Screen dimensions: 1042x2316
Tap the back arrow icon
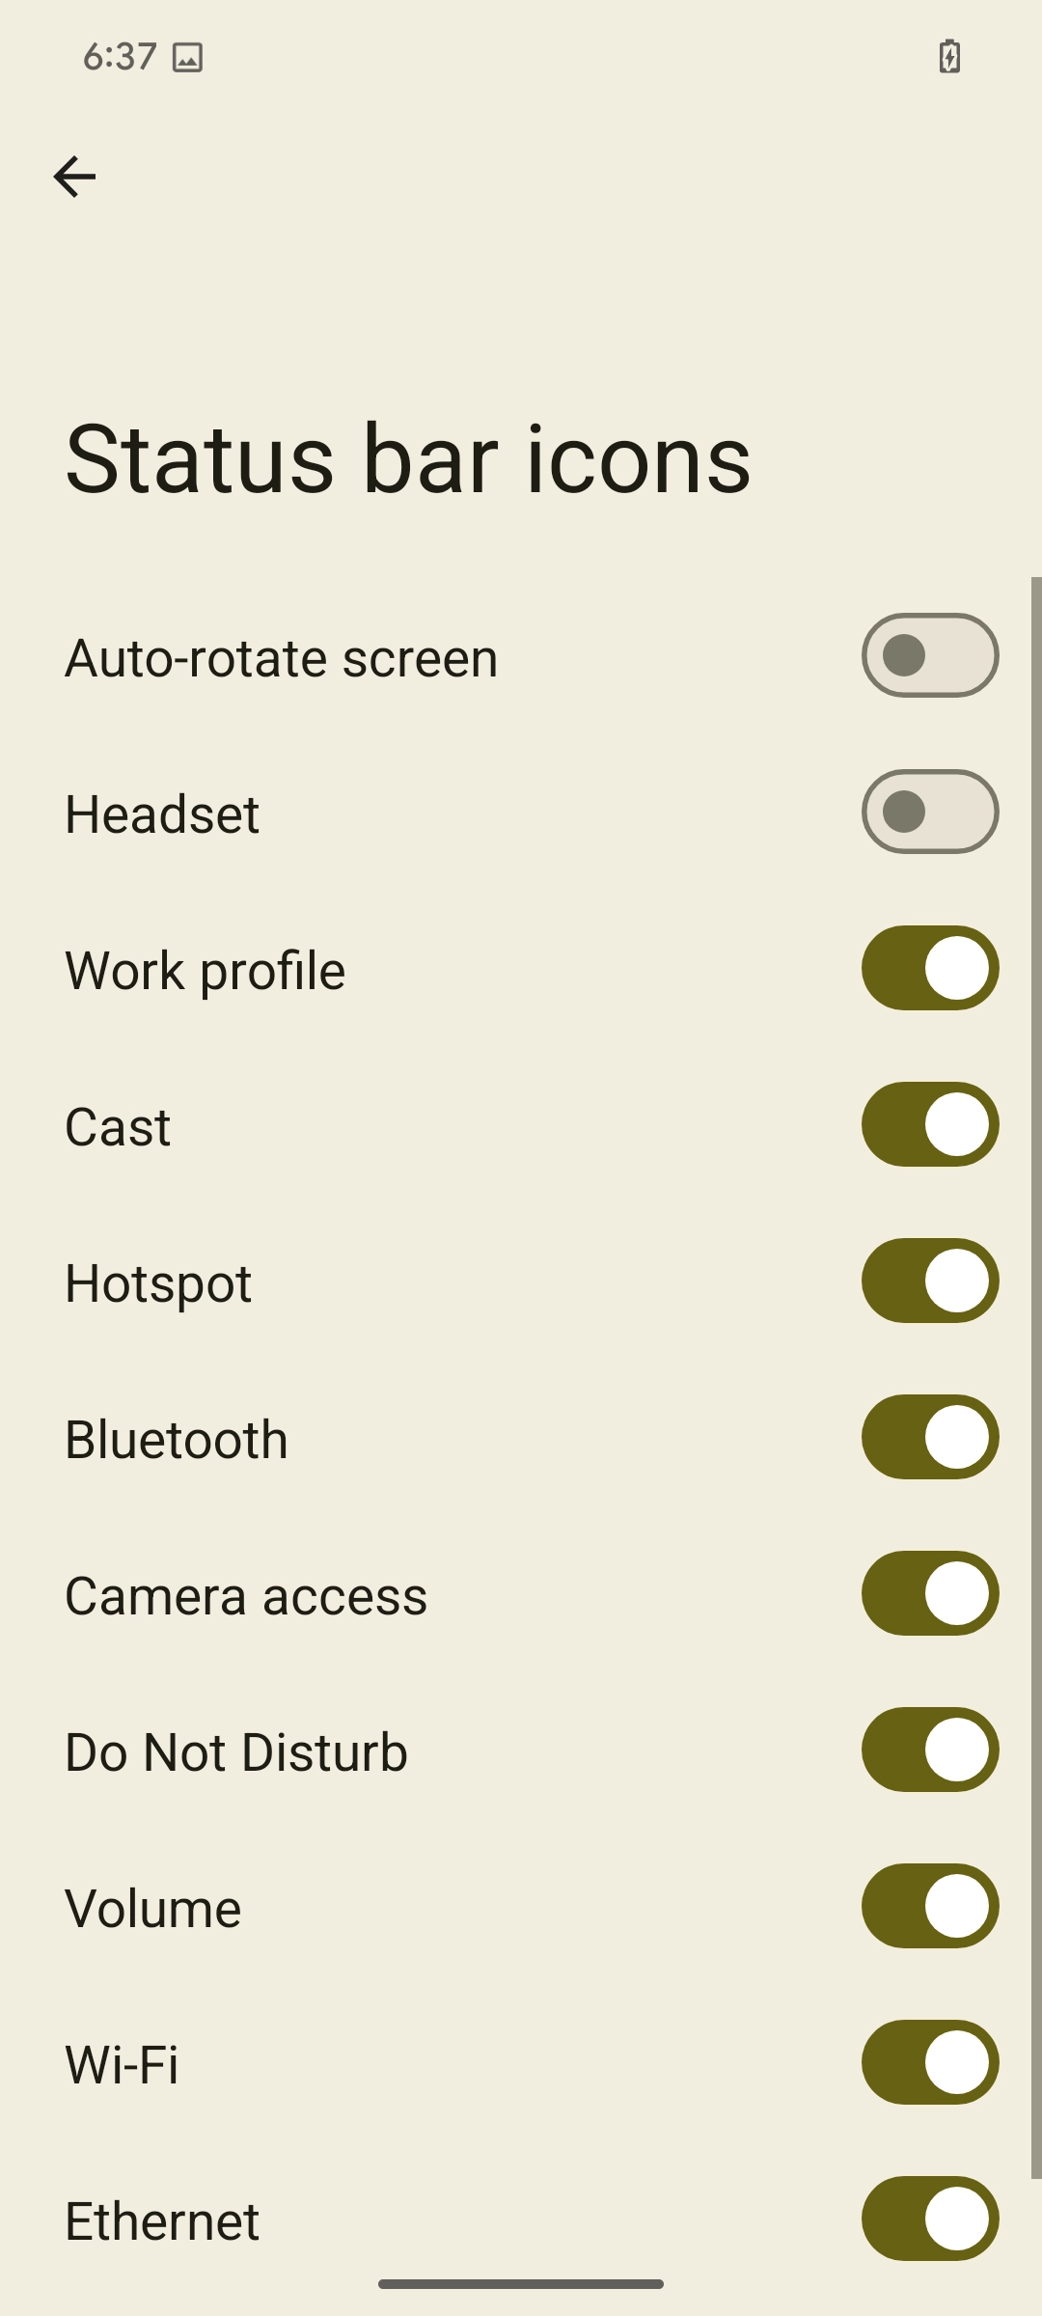tap(74, 177)
